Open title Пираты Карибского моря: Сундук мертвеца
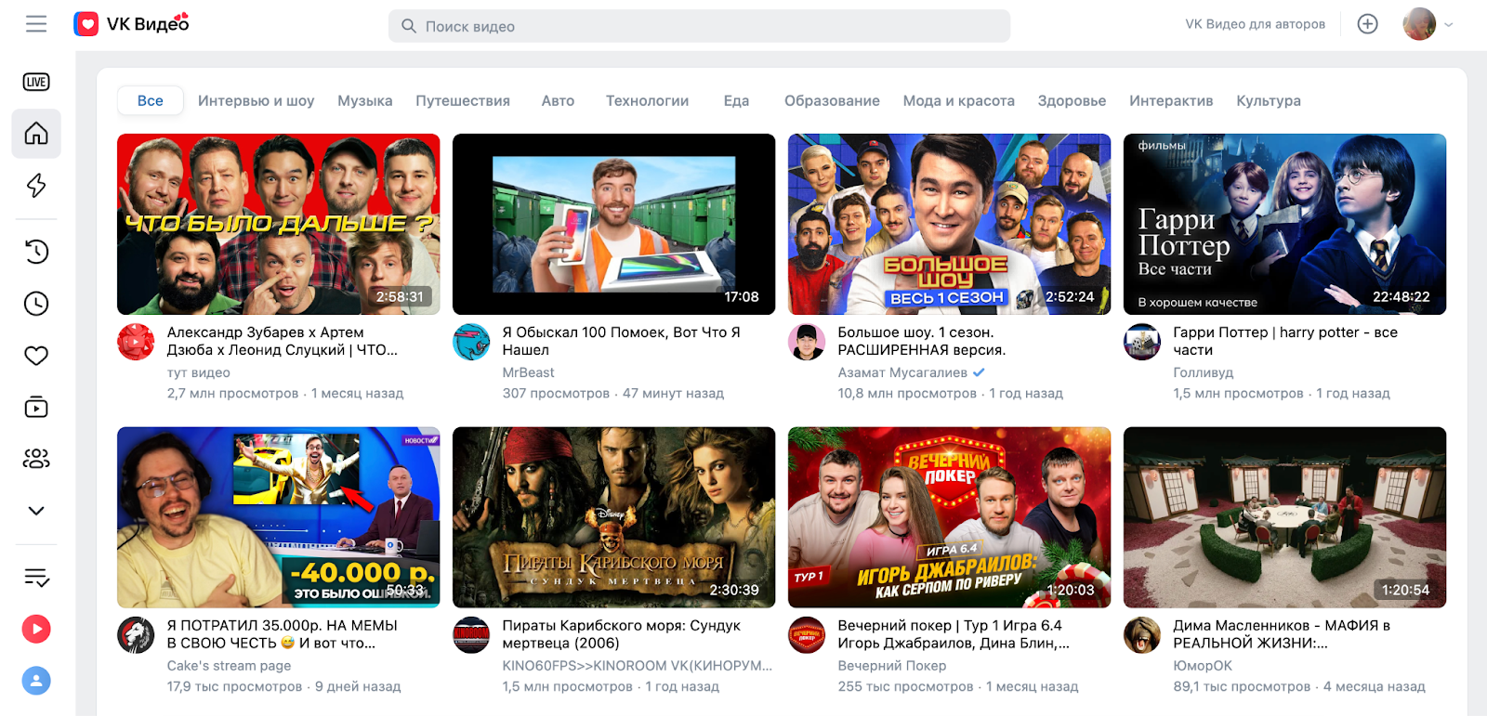 [621, 634]
